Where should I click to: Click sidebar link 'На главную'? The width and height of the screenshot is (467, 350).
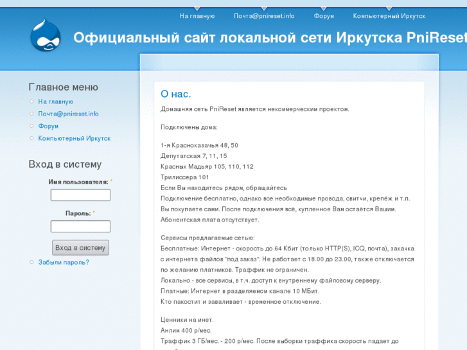click(x=55, y=101)
